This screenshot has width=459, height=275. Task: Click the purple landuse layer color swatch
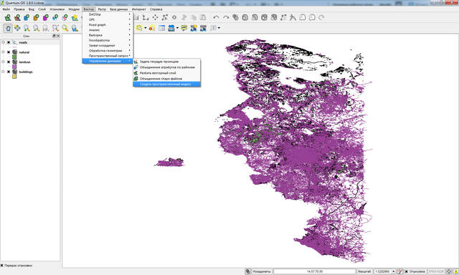(14, 67)
